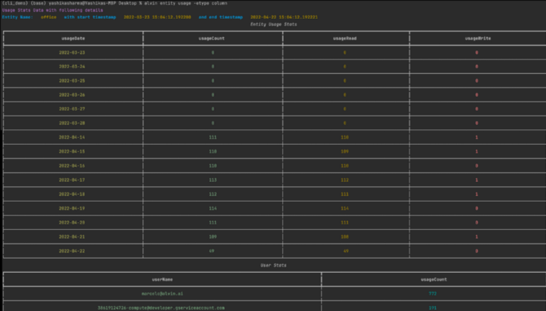Click usageWrite value in the 2022-04-14 row
The image size is (546, 311).
[477, 138]
